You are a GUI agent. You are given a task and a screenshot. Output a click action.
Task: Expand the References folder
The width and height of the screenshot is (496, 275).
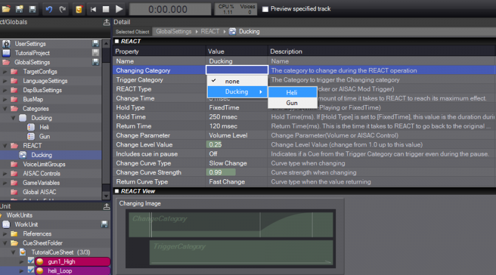(6, 234)
